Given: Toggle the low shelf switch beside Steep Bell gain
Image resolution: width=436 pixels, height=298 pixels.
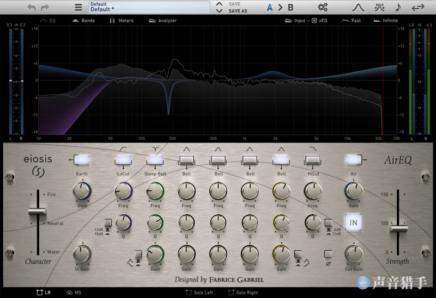Looking at the screenshot, I should 138,254.
